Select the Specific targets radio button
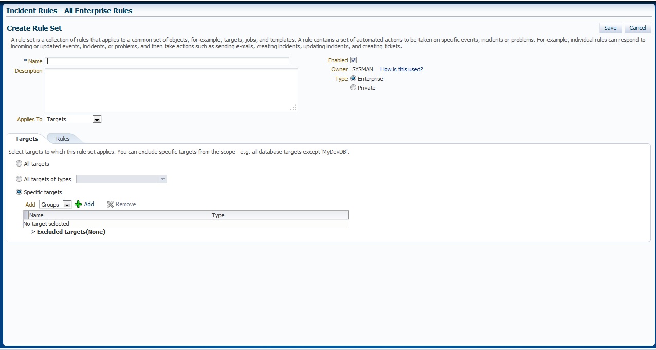This screenshot has height=350, width=656. click(20, 192)
